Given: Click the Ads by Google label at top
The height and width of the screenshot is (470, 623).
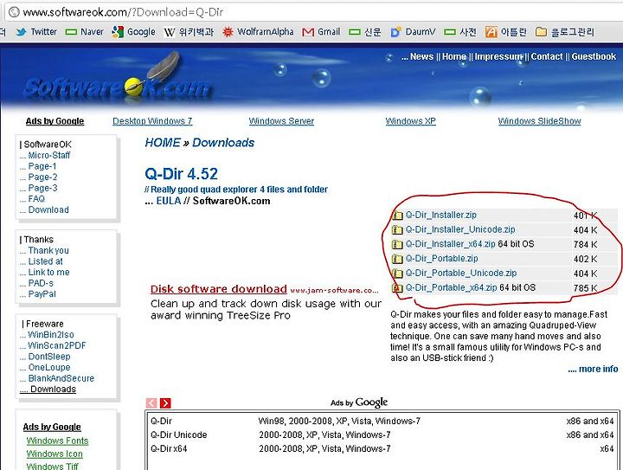Looking at the screenshot, I should [55, 121].
